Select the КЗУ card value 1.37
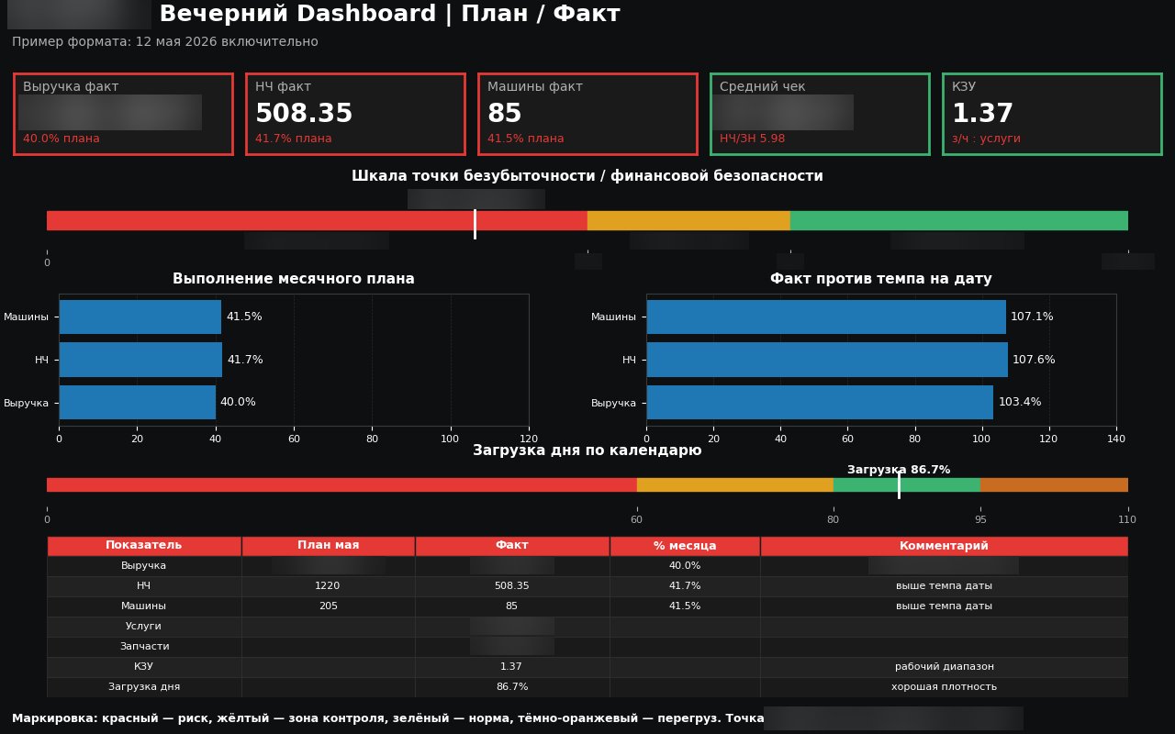The height and width of the screenshot is (734, 1175). (x=982, y=114)
